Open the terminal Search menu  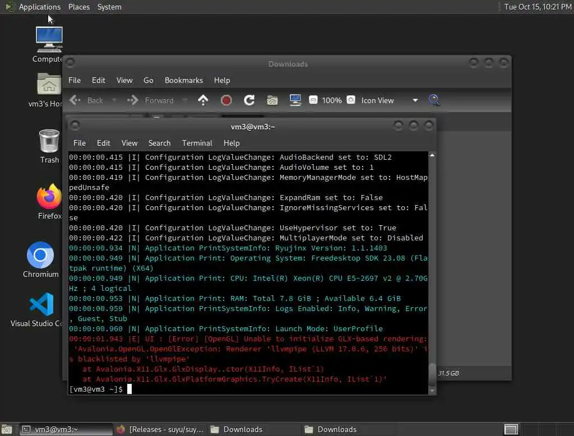point(160,143)
